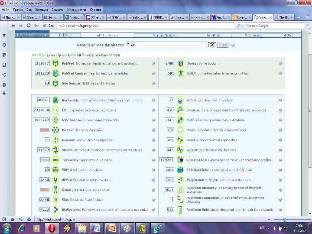Viewport: 312px width, 234px height.
Task: Open the GenBank navigation tab
Action: [x=214, y=35]
